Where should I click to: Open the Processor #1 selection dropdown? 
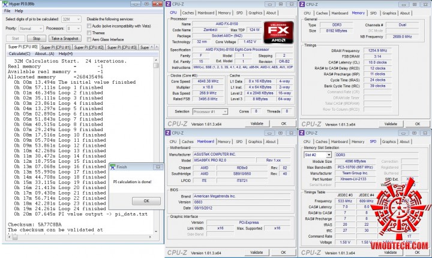click(x=210, y=111)
